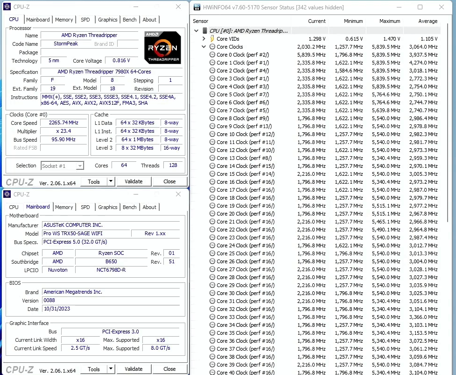This screenshot has width=456, height=375.
Task: Select the Core 3 Clock (perf #1/) row
Action: (316, 79)
